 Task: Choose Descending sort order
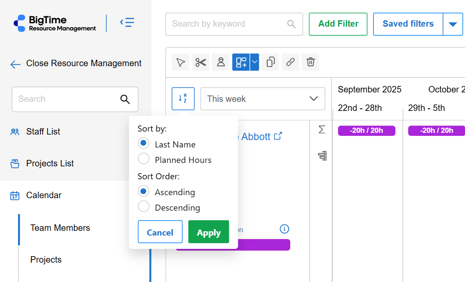point(144,207)
